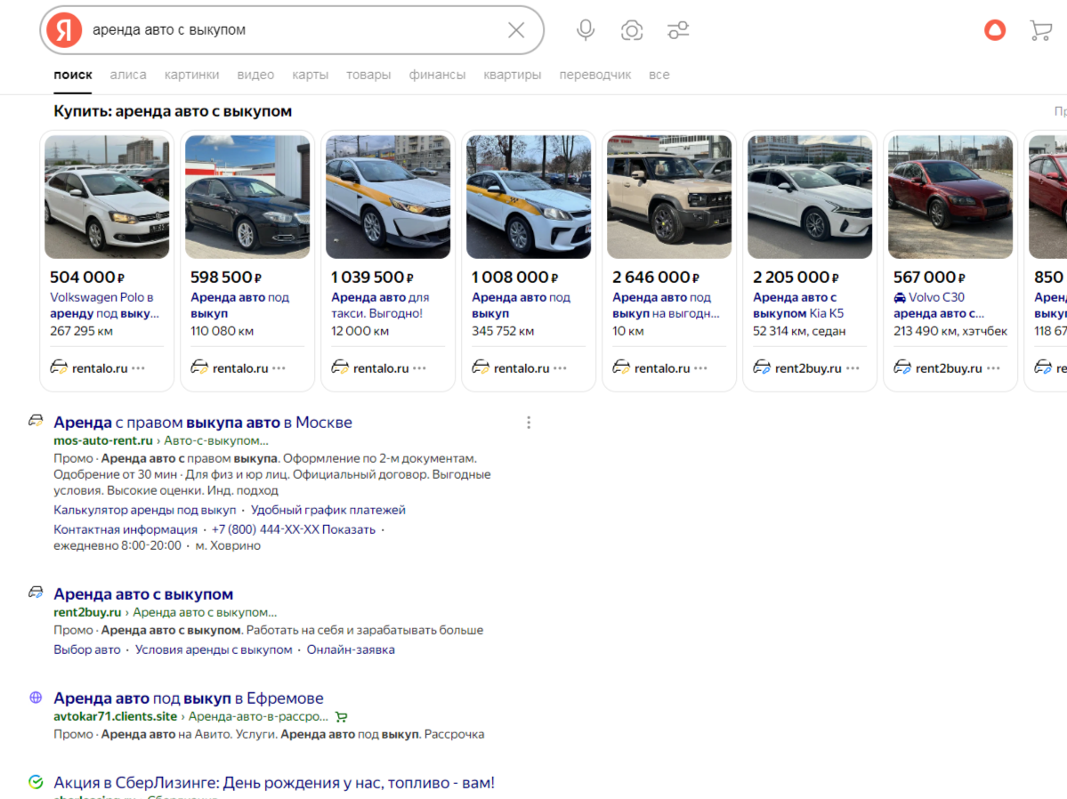Open the white Kia K5 photo
The image size is (1067, 799).
[x=810, y=197]
